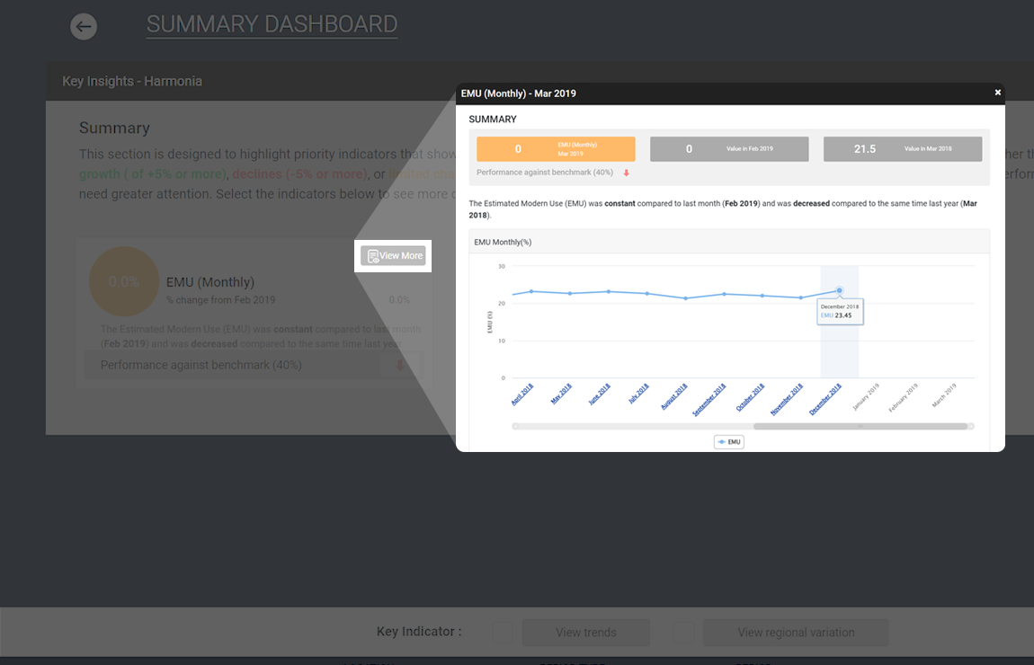Click the June 2018 axis label
This screenshot has width=1034, height=665.
600,395
